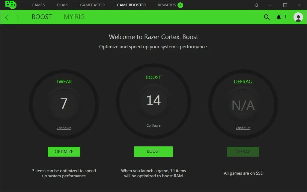
Task: Go forward with the right arrow
Action: tap(18, 17)
